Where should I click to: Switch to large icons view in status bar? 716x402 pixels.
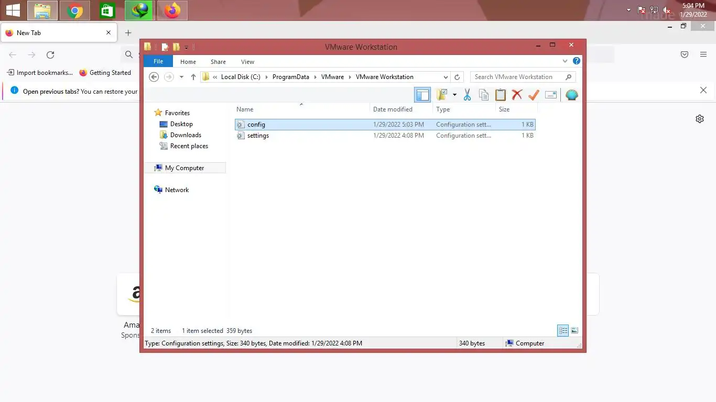coord(574,331)
